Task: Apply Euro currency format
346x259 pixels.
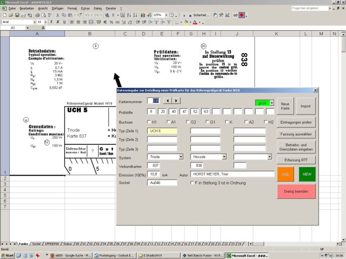Action: (x=105, y=22)
